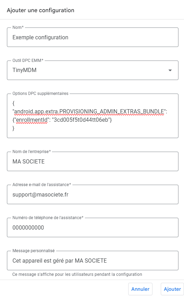Click the closing brace line of the JSON

14,128
